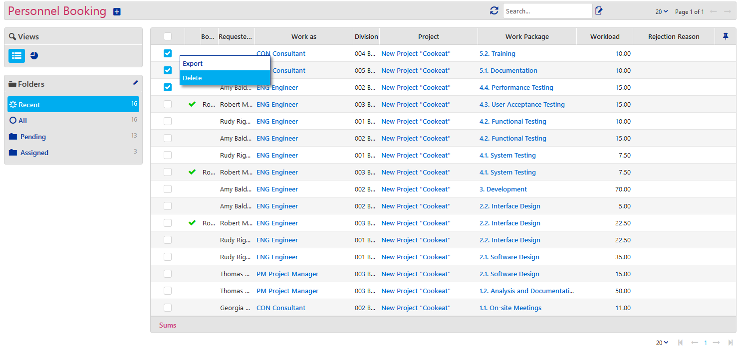Open the top page size dropdown
Screen dimensions: 744x351
coord(662,11)
